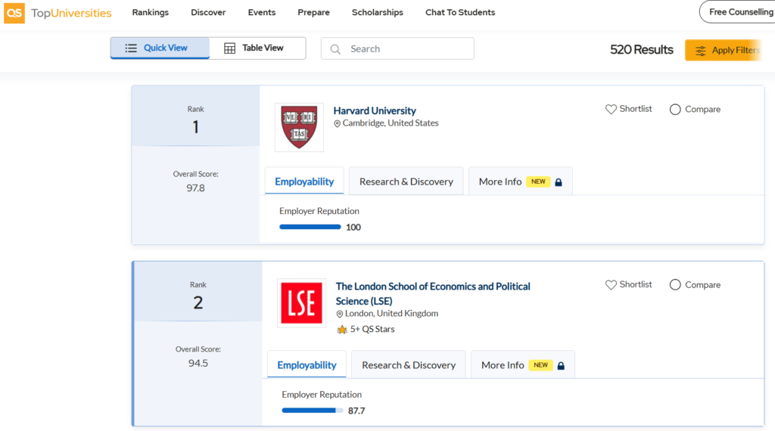Image resolution: width=775 pixels, height=431 pixels.
Task: Open the Scholarships menu
Action: point(377,13)
